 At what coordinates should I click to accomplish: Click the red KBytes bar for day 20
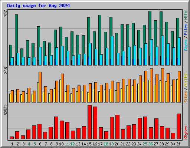coord(117,127)
